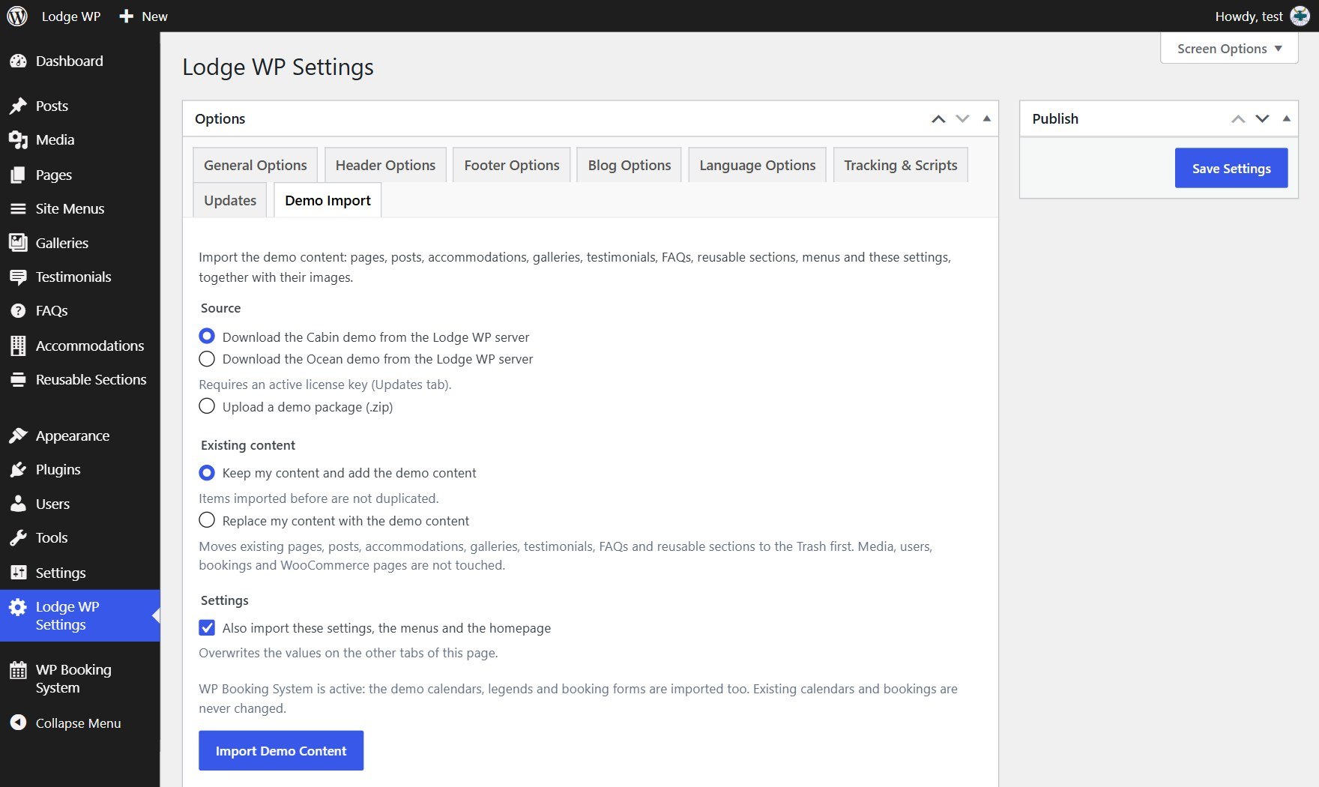Click the Reusable Sections icon
The width and height of the screenshot is (1319, 787).
click(x=18, y=380)
